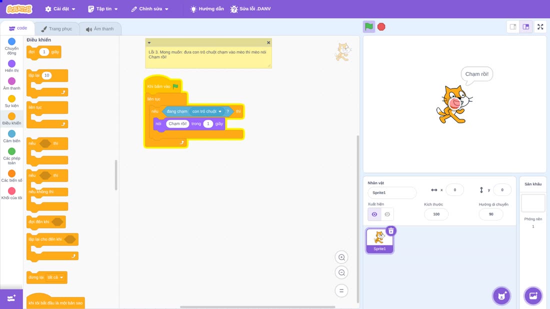Open the Hướng dẫn tutorials

tap(207, 9)
